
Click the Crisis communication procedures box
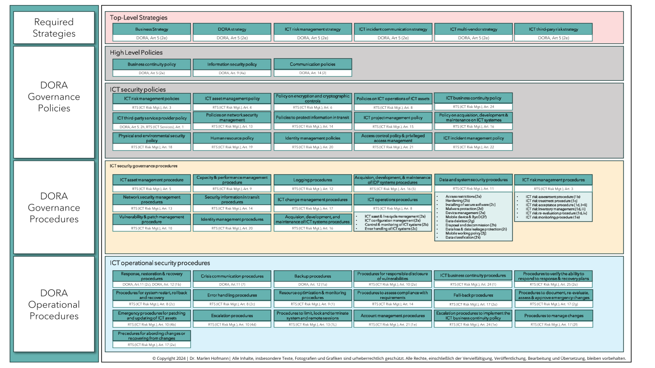tap(232, 275)
